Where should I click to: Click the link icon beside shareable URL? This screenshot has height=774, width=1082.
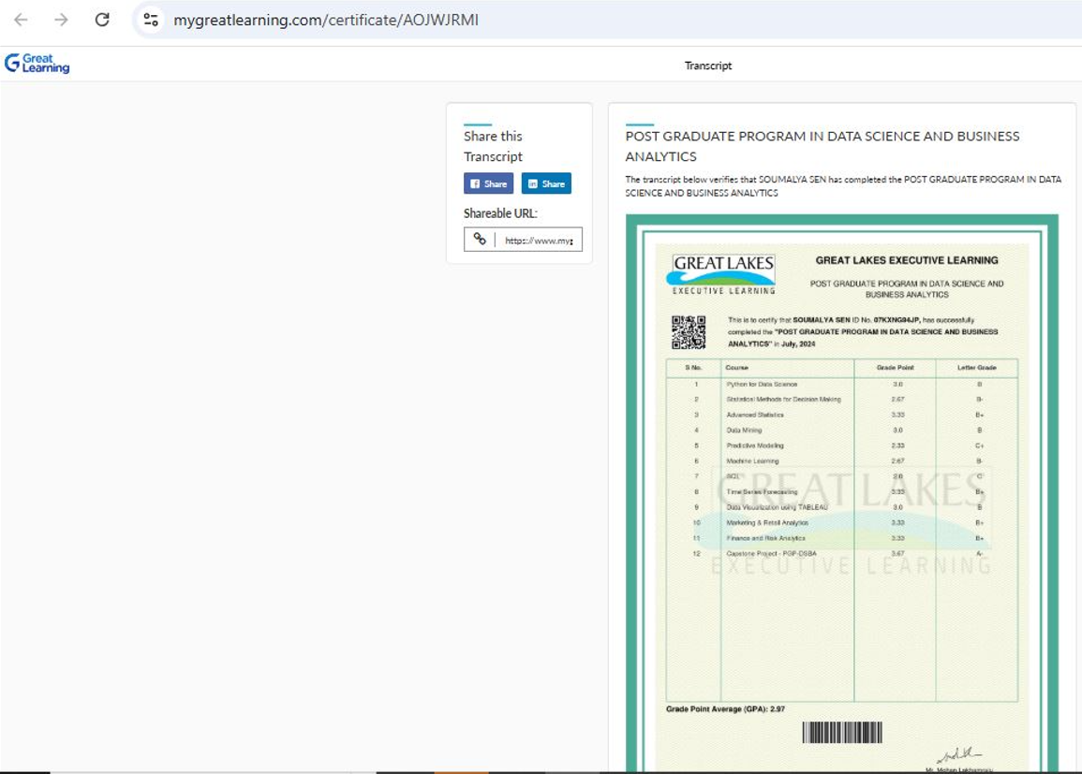pyautogui.click(x=480, y=240)
